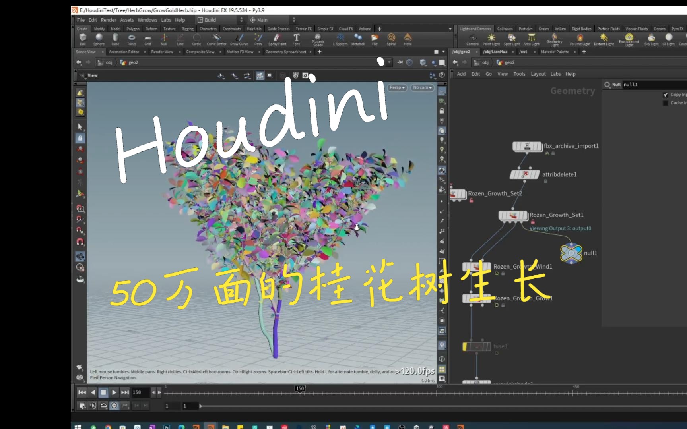Open the shelf set options arrow
Screen dimensions: 687x429
(450, 29)
